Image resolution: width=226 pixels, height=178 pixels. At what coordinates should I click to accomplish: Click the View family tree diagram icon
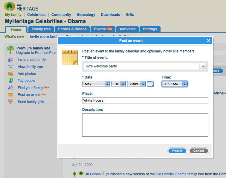click(x=10, y=67)
